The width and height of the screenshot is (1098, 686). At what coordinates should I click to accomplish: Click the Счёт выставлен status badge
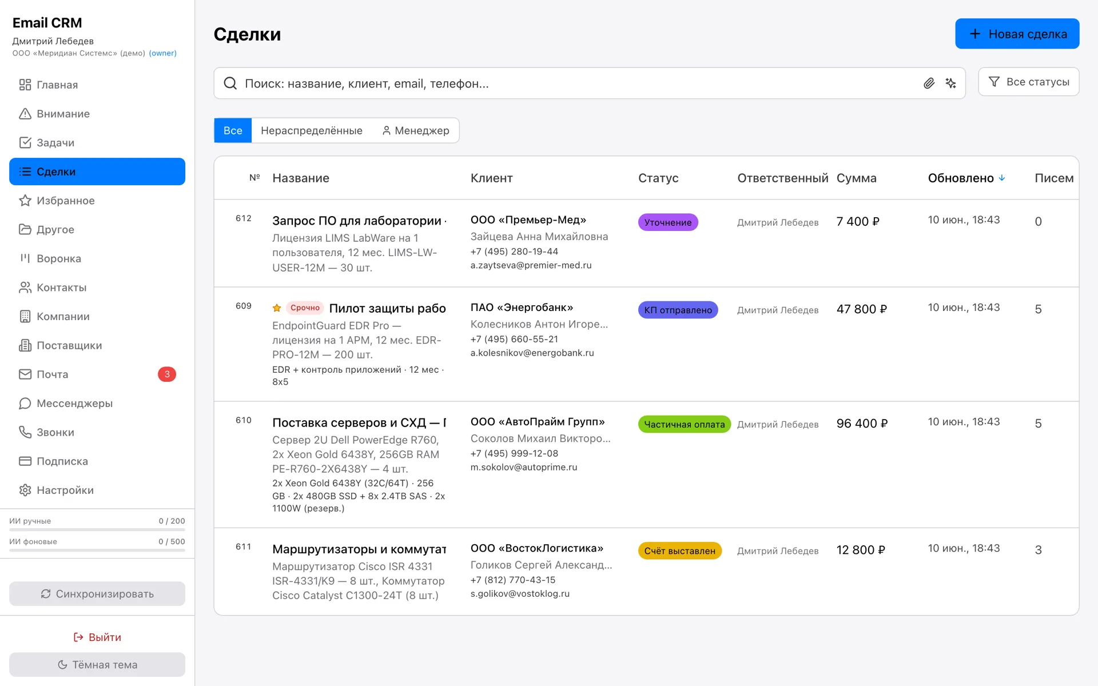coord(679,551)
